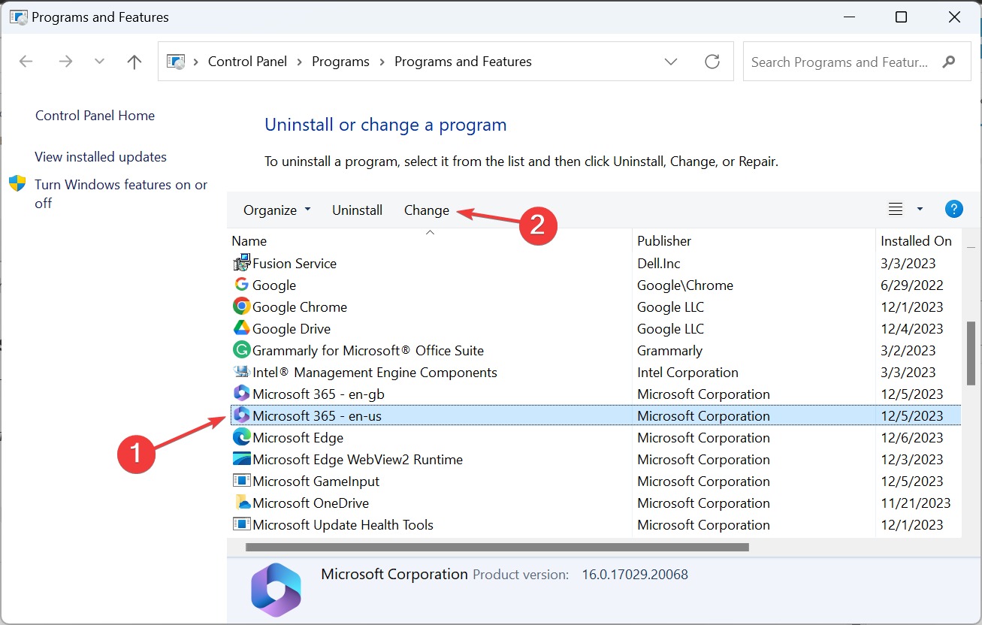Select the Google Drive icon

242,328
